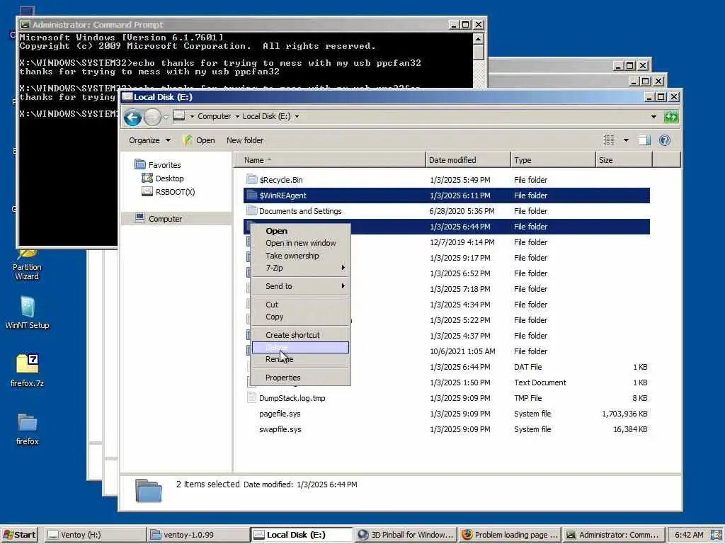Click the 12/7/2019 4:14 PM date cell
The image size is (725, 544).
462,242
